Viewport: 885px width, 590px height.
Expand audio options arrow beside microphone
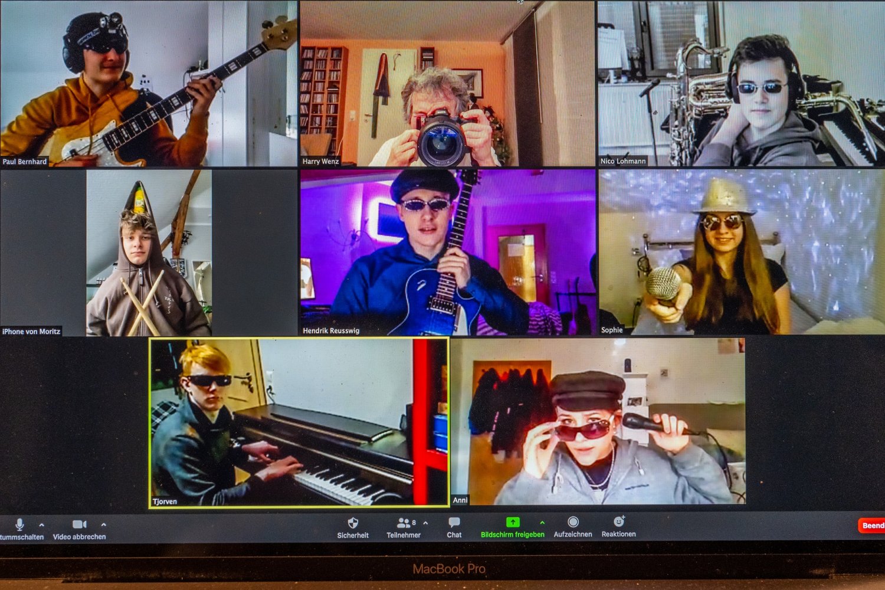pyautogui.click(x=41, y=524)
